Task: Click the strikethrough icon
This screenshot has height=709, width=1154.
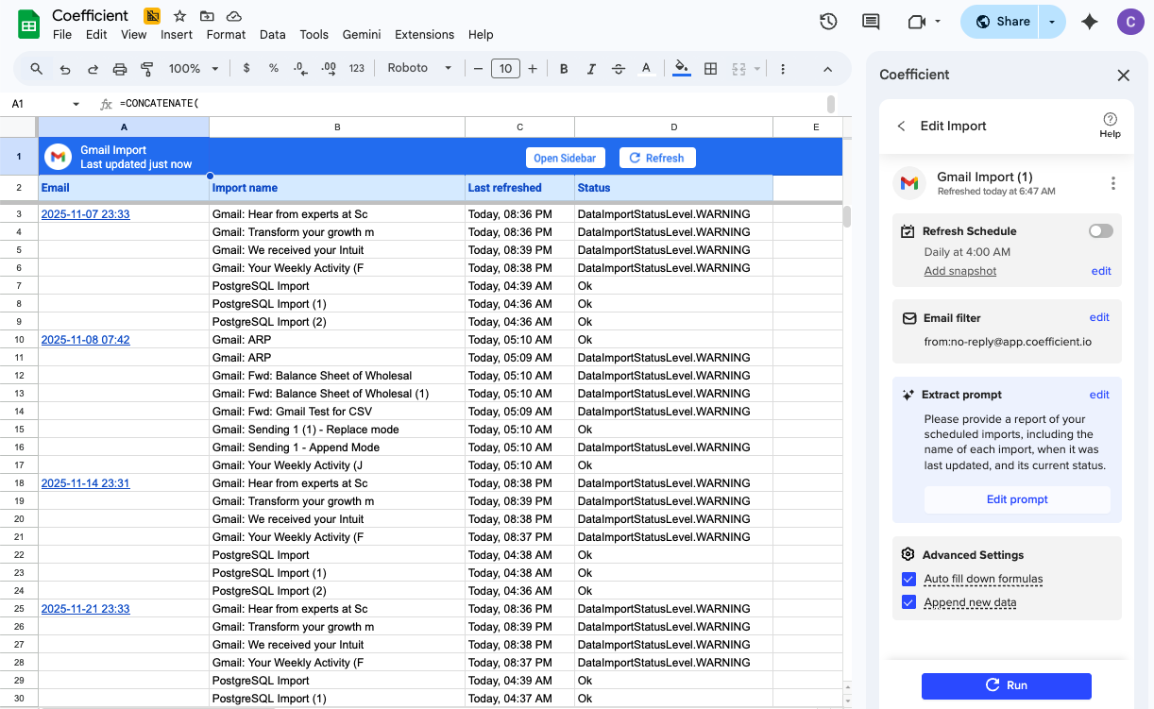Action: click(x=619, y=68)
